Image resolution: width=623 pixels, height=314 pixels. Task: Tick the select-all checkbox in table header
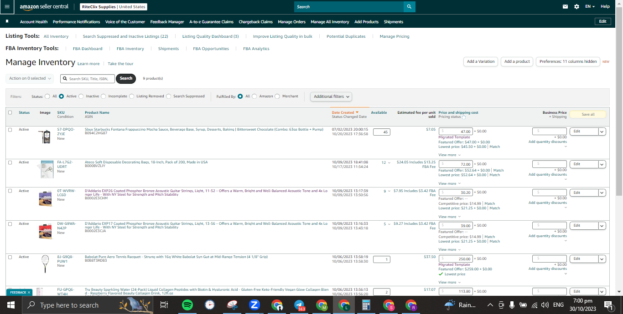(10, 113)
